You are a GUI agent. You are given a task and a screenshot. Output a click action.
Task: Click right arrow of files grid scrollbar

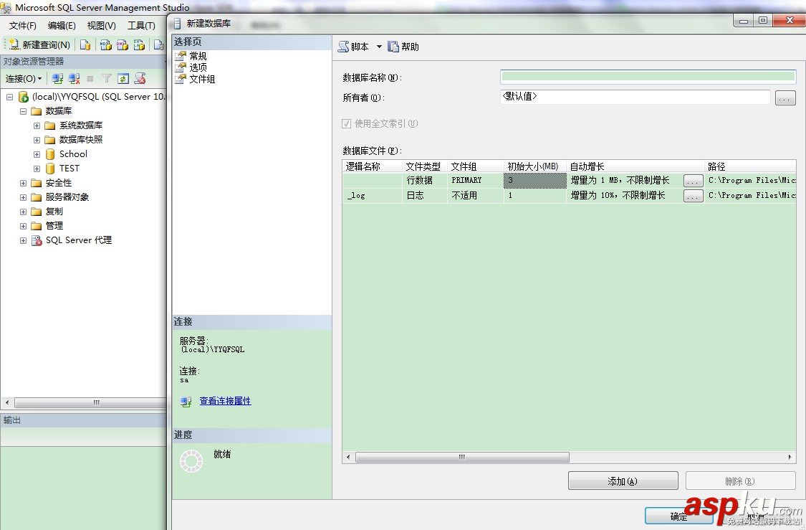tap(790, 457)
